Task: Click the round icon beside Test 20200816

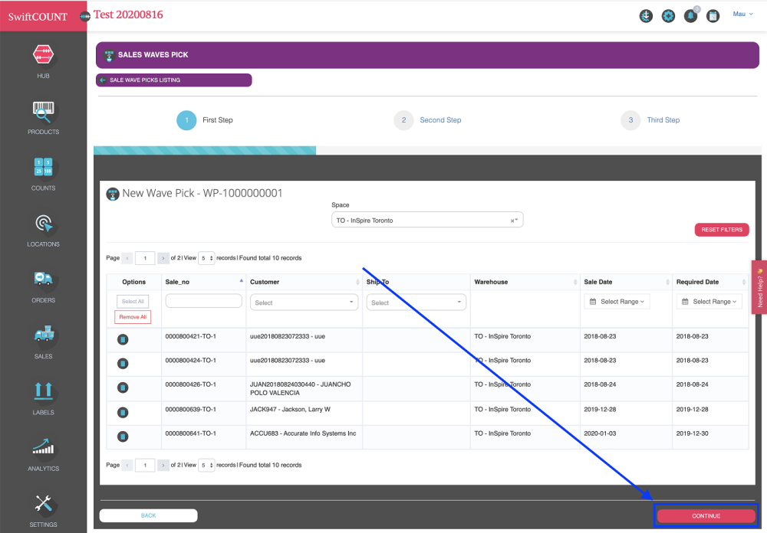Action: pyautogui.click(x=85, y=17)
